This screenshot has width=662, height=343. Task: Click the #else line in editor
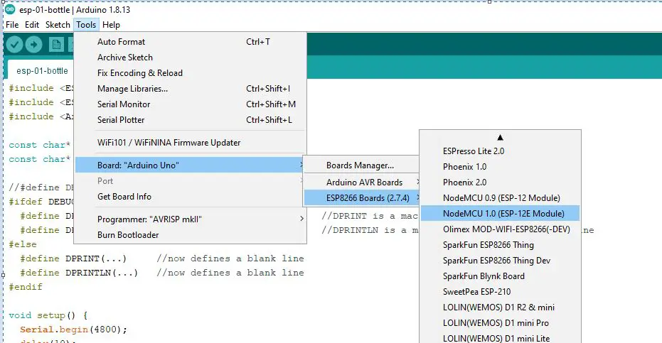tap(23, 244)
